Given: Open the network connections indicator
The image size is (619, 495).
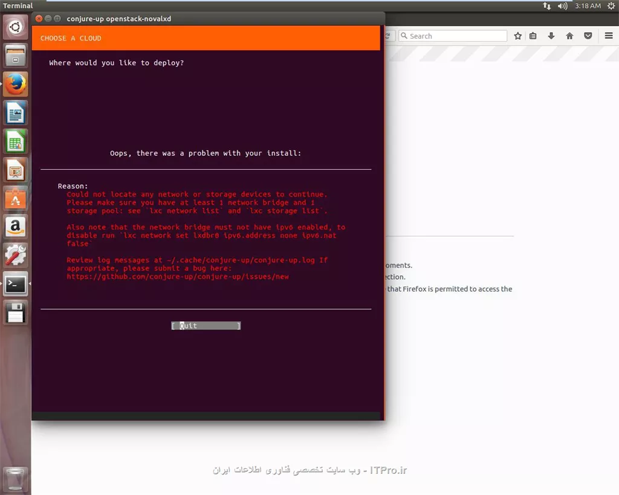Looking at the screenshot, I should 546,5.
